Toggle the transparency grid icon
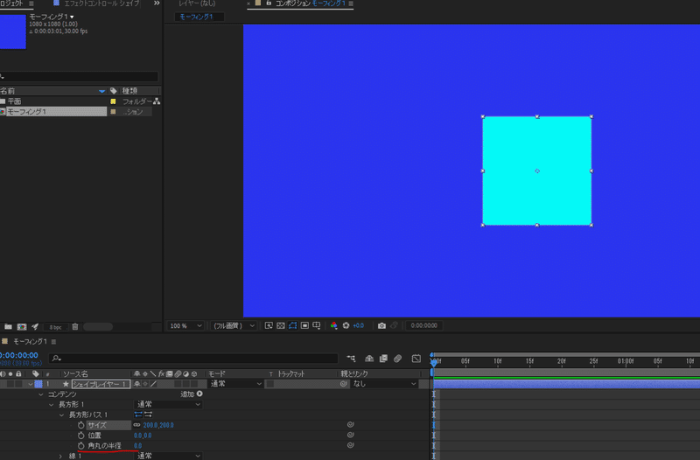Viewport: 700px width, 460px height. [281, 325]
